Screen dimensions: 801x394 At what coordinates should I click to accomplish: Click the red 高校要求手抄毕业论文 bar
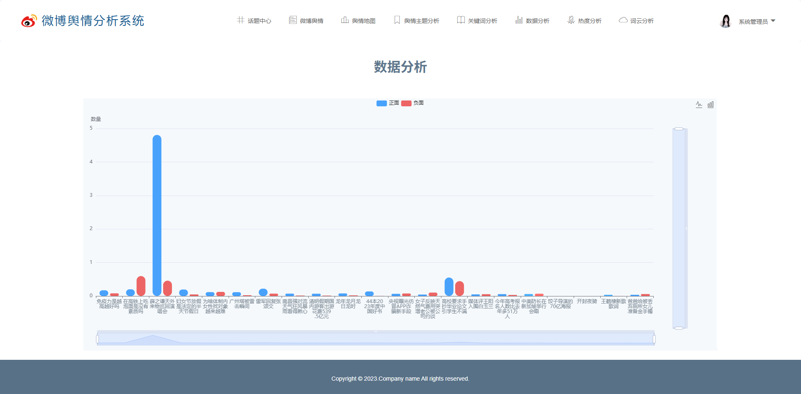(460, 289)
